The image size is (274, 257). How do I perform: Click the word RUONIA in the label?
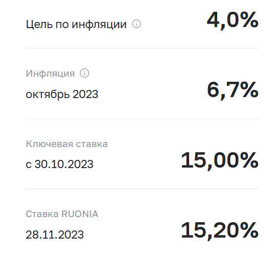click(80, 214)
